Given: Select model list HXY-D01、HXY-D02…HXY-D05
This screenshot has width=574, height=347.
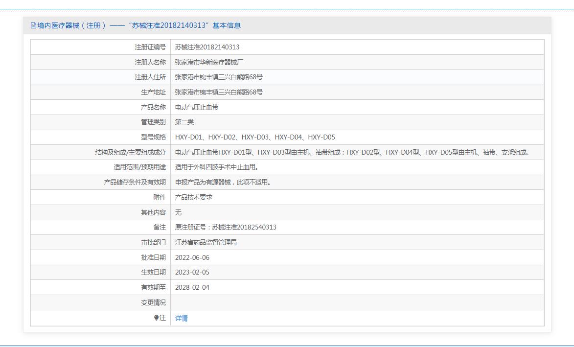Looking at the screenshot, I should [255, 137].
